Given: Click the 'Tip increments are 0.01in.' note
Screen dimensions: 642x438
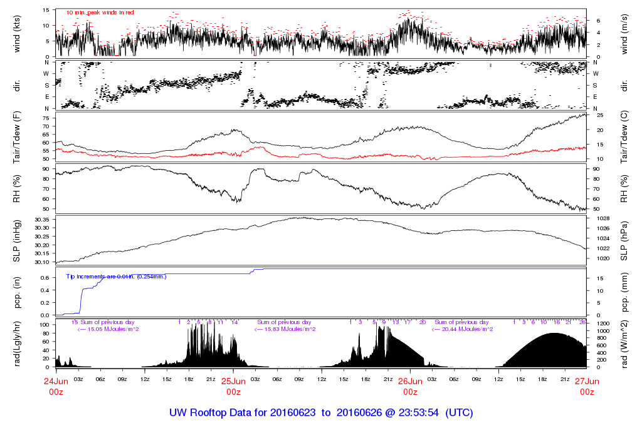Looking at the screenshot, I should (116, 276).
